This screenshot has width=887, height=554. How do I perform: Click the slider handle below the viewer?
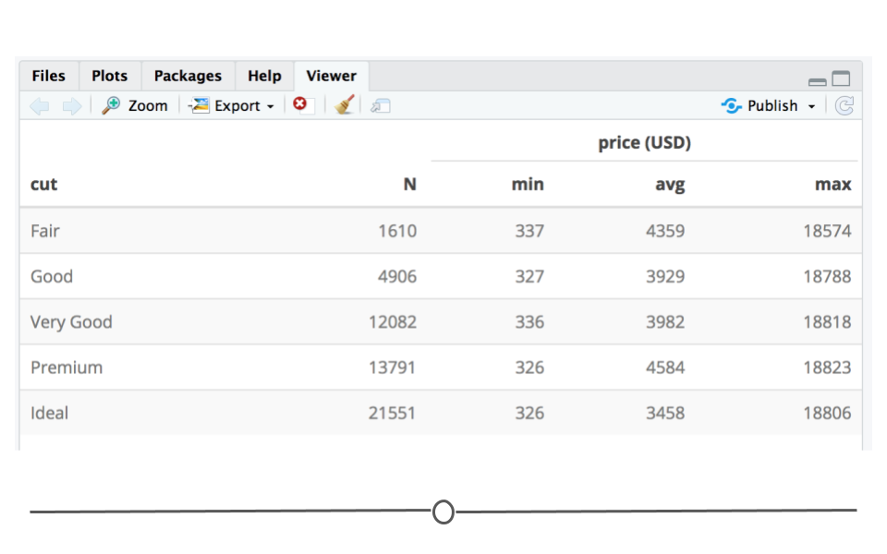[443, 512]
